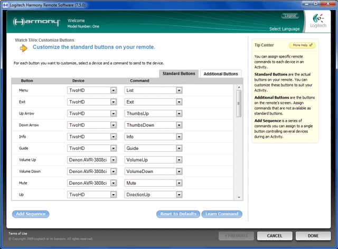Open the Info row command dropdown
338x249 pixels.
(x=154, y=137)
